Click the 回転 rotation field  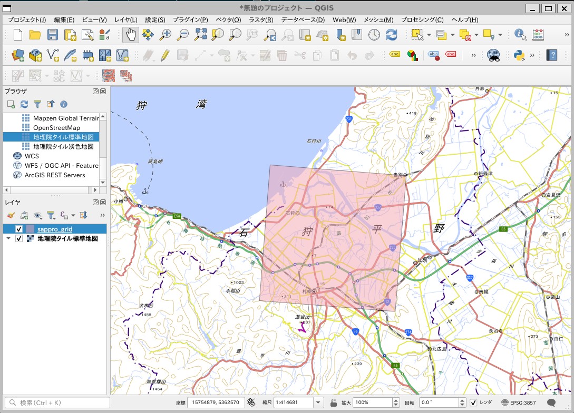(438, 402)
